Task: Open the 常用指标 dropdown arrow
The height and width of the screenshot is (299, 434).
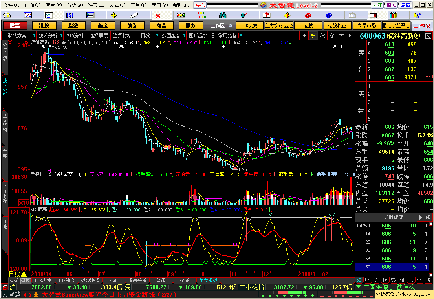Action: [240, 35]
